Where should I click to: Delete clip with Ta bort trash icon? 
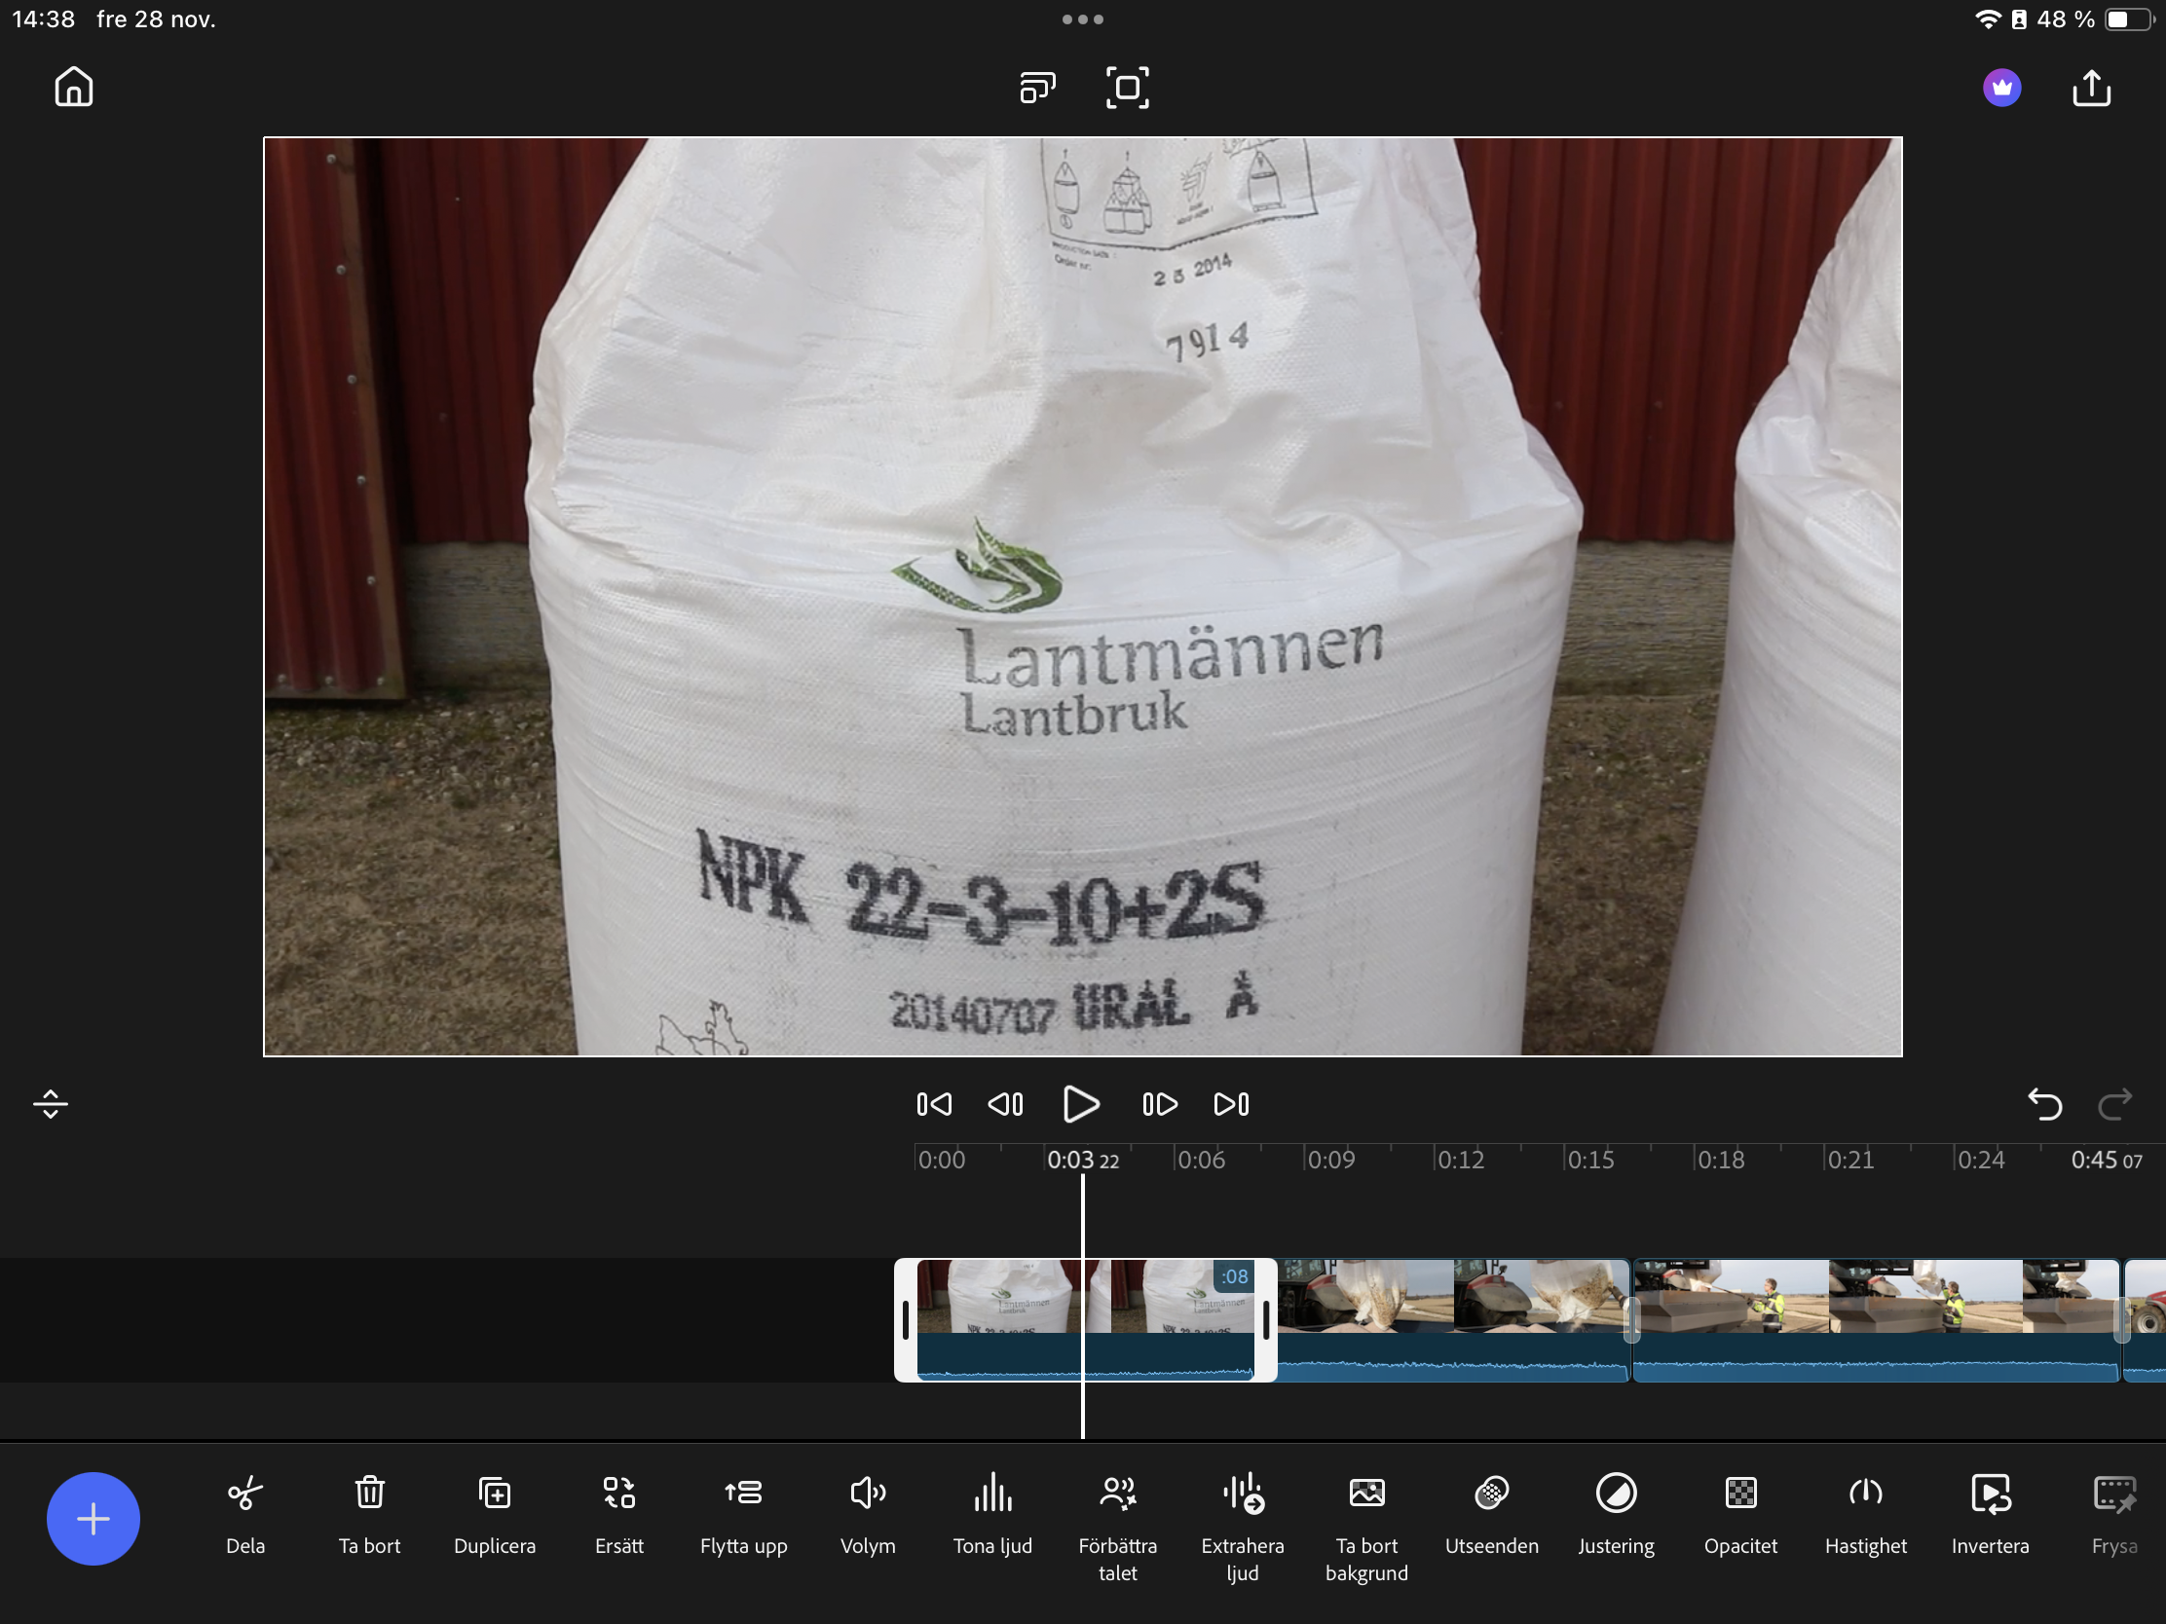(x=369, y=1495)
